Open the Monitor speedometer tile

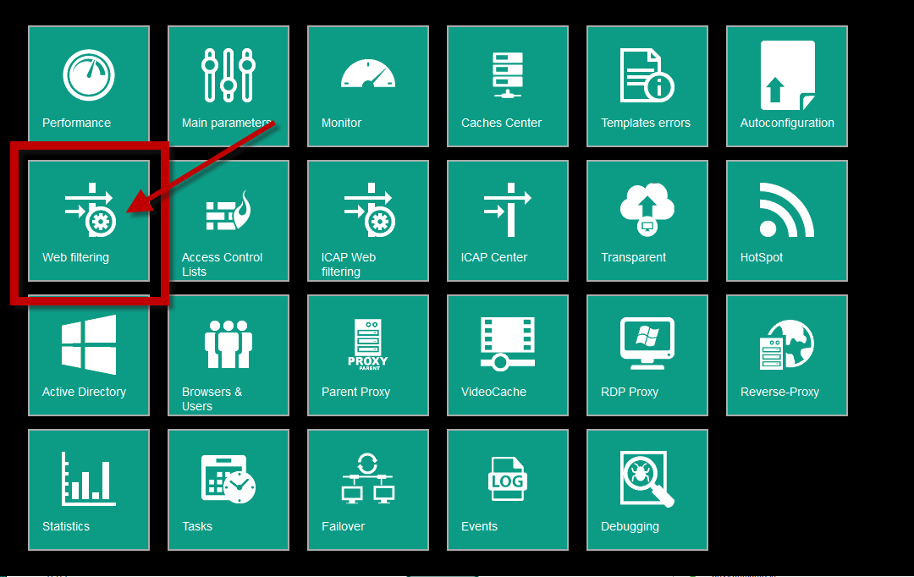click(368, 86)
